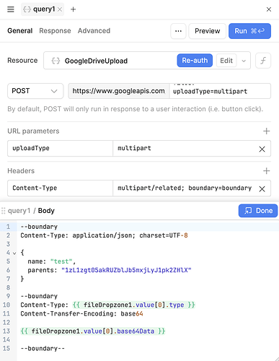Add a new query tab
This screenshot has width=279, height=361.
74,9
